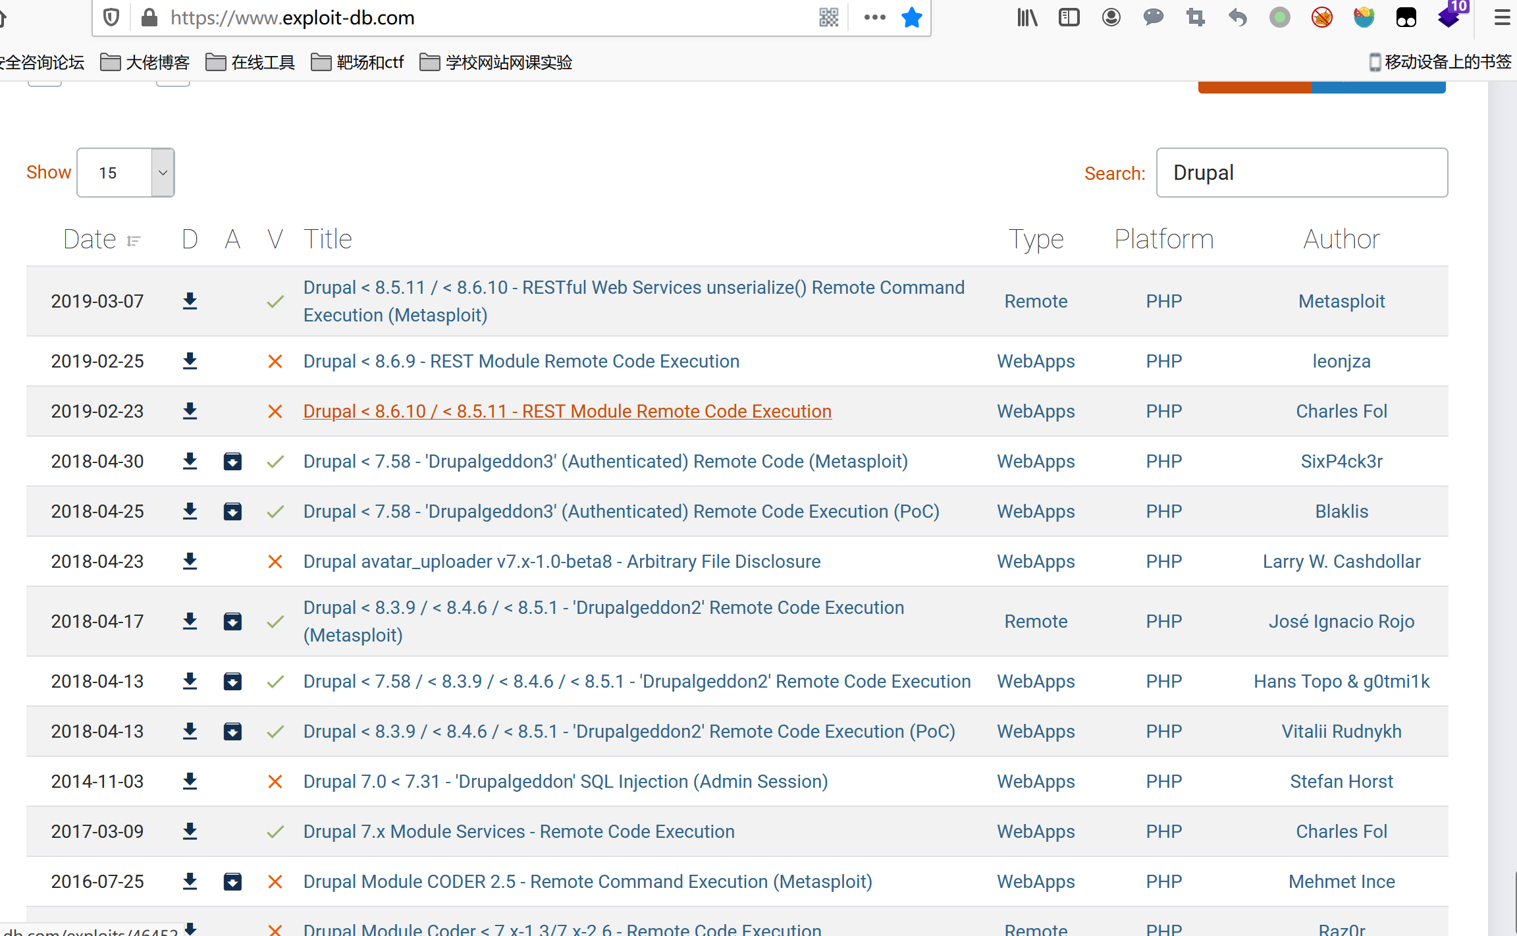Open the Show entries dropdown
1517x936 pixels.
[x=126, y=173]
